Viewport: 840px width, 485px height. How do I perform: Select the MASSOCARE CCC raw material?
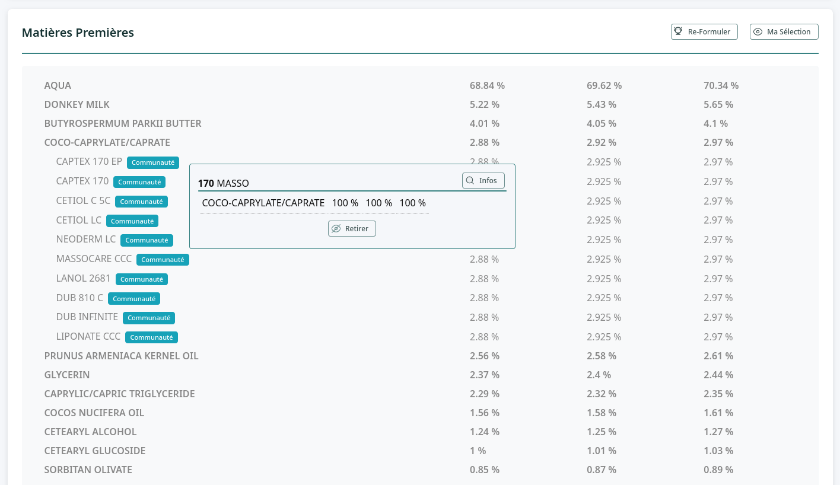coord(94,259)
